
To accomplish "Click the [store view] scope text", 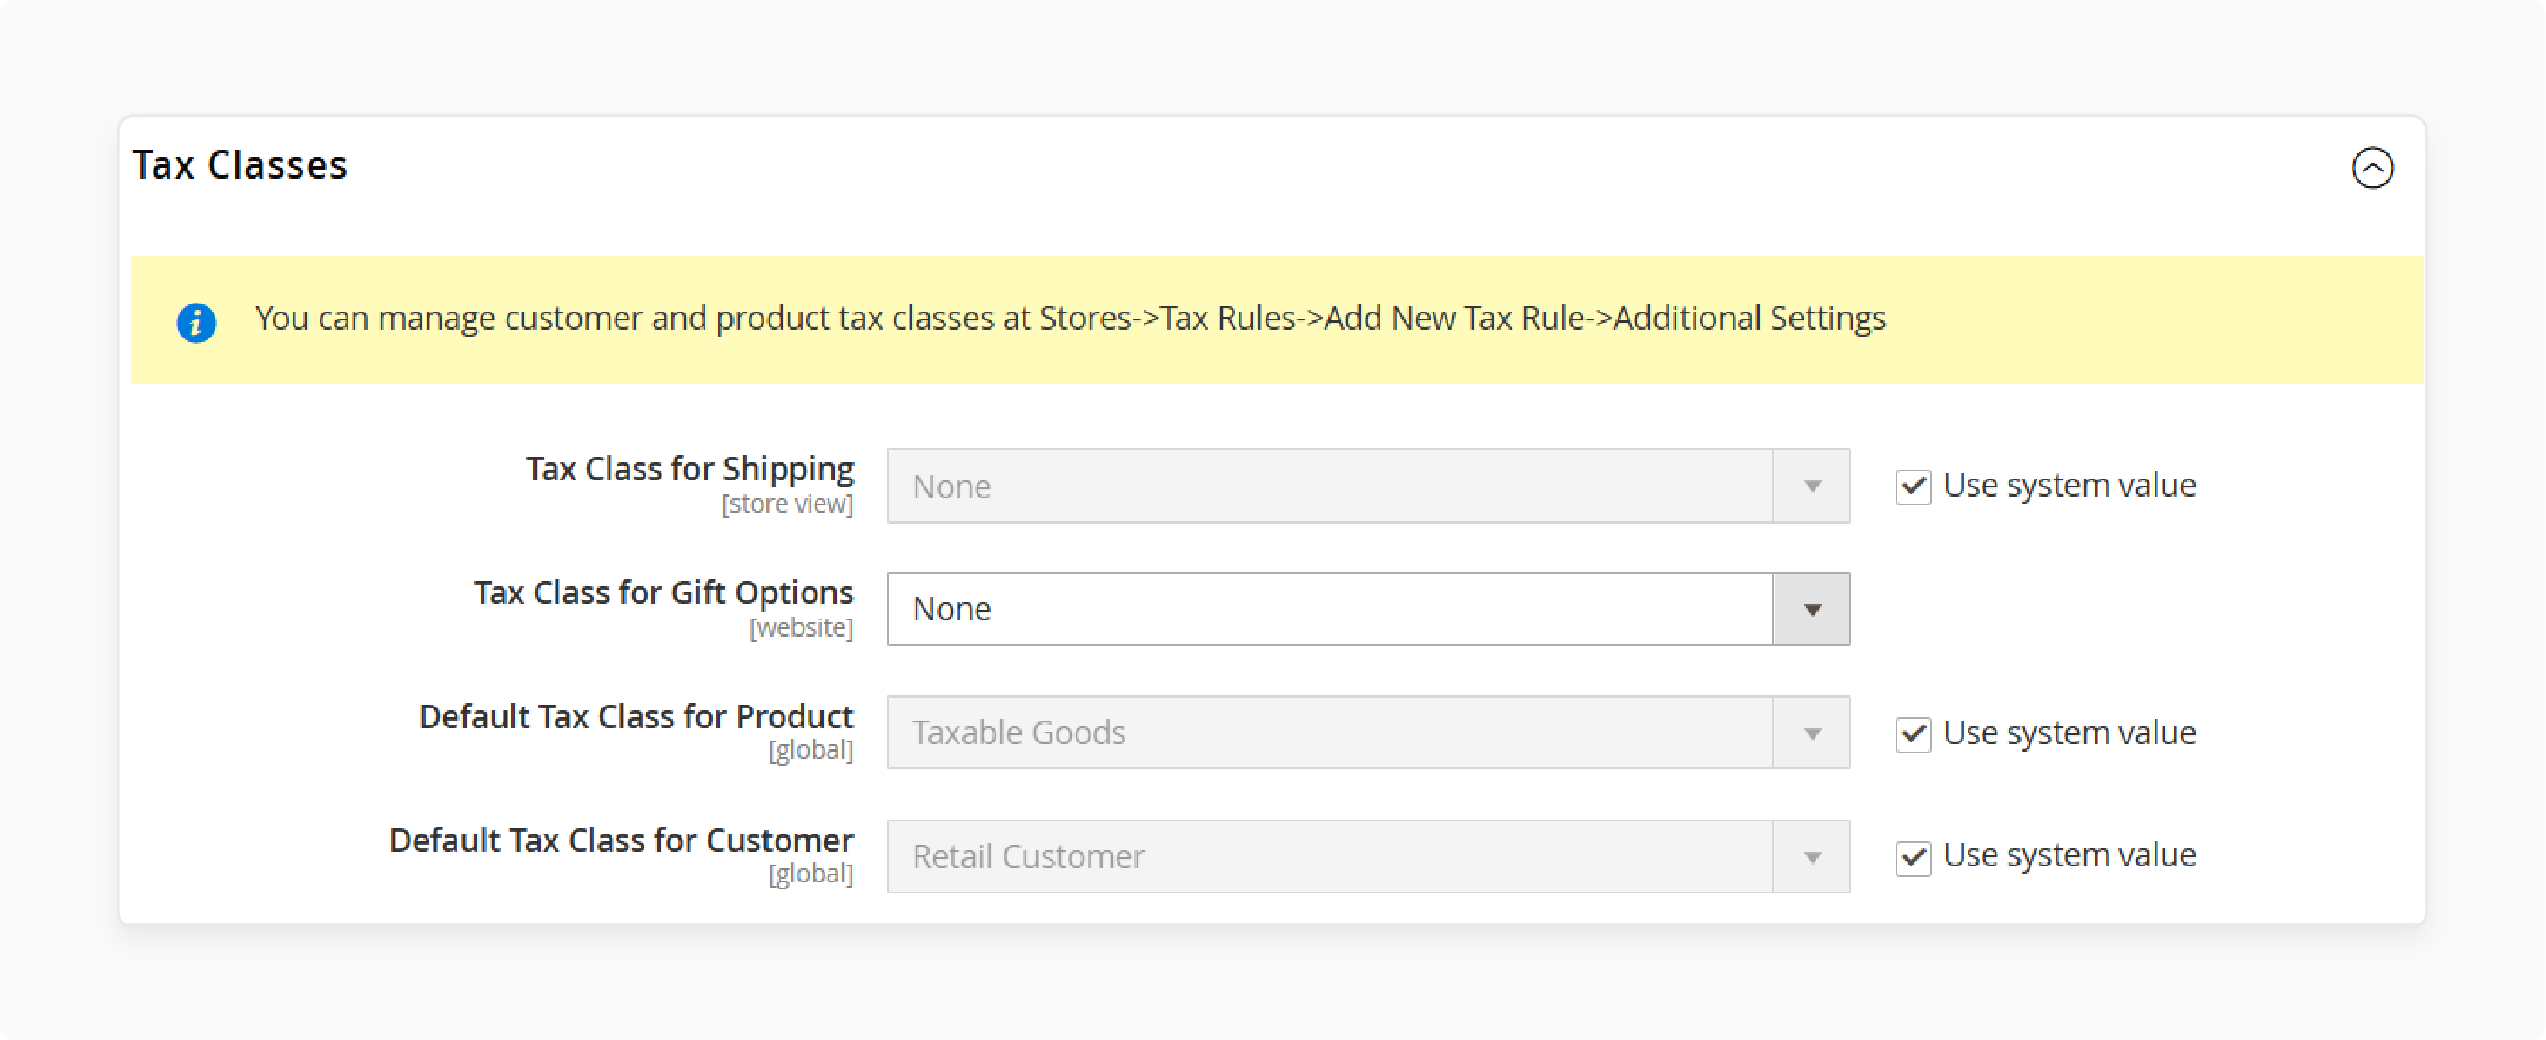I will (786, 504).
